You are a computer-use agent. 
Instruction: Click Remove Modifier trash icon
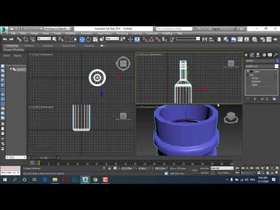[267, 99]
